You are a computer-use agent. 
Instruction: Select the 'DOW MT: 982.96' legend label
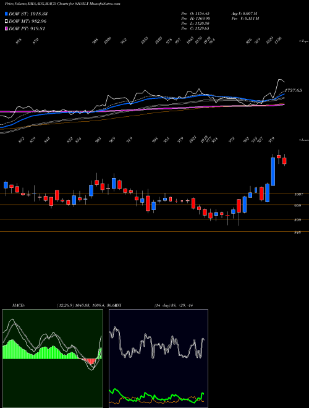pos(28,22)
